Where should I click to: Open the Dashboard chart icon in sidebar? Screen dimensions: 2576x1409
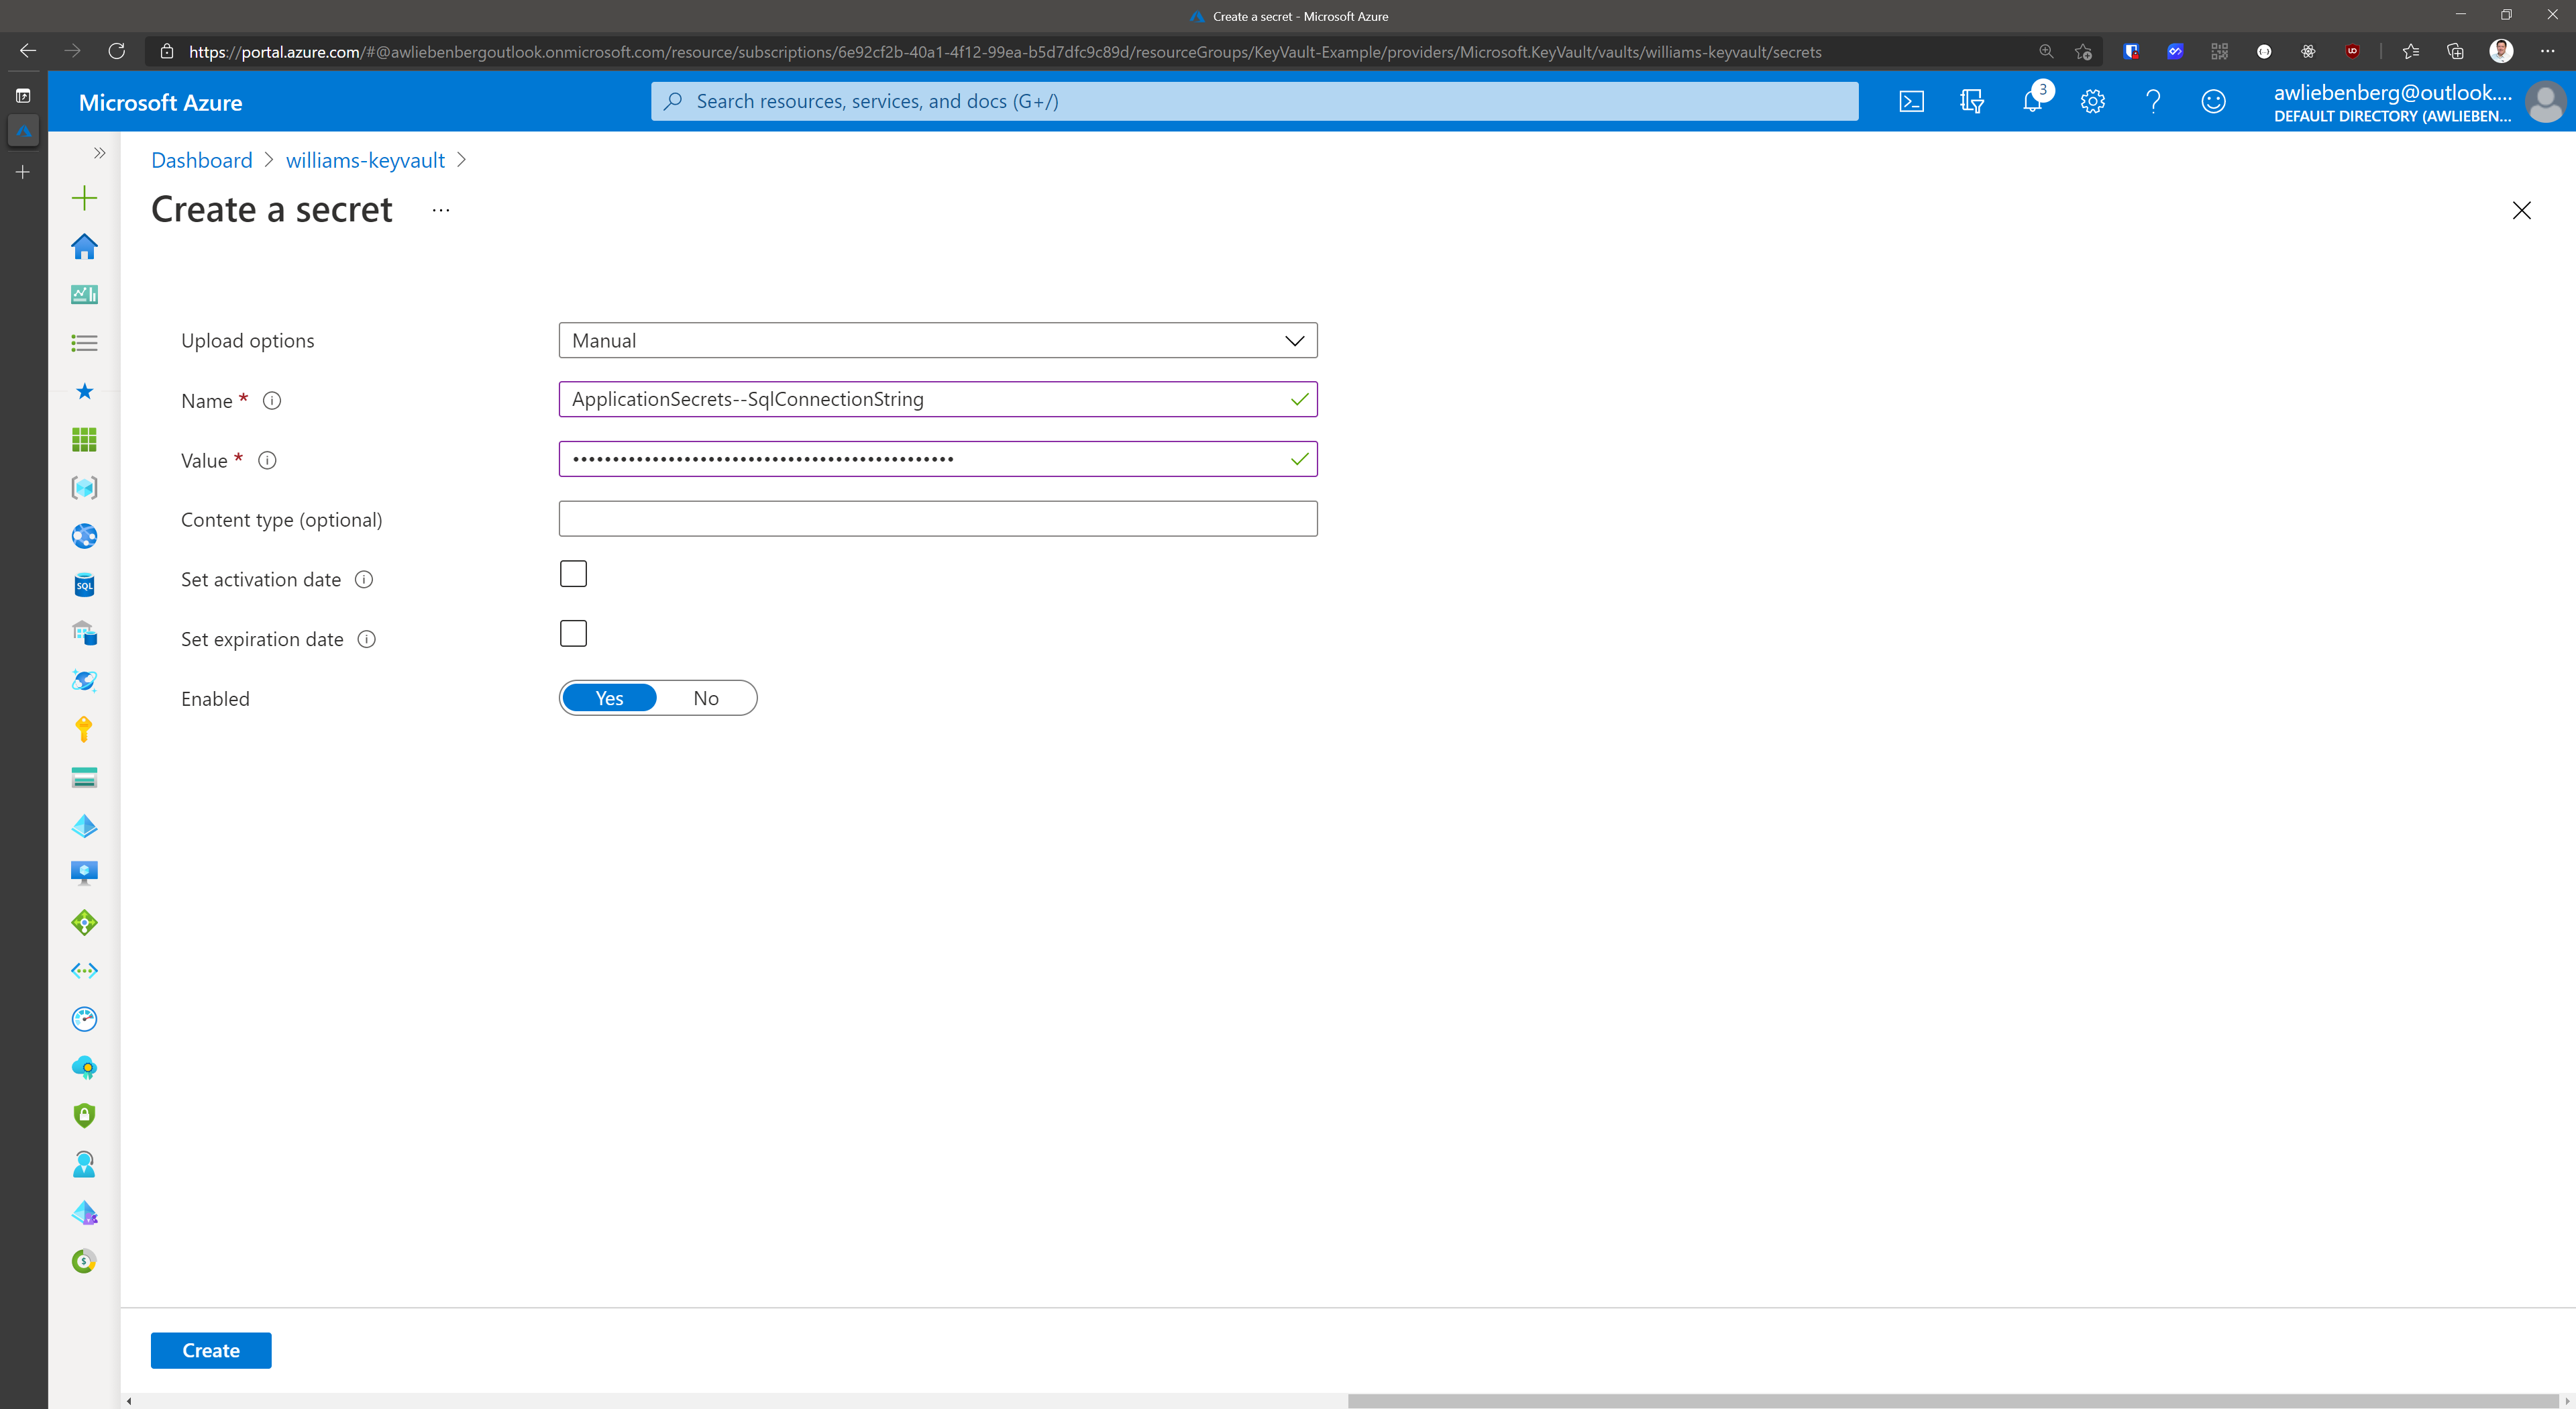coord(84,294)
